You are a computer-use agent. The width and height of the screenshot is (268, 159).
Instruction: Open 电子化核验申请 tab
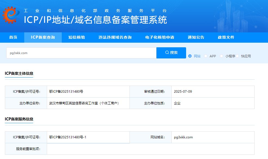tap(159, 38)
